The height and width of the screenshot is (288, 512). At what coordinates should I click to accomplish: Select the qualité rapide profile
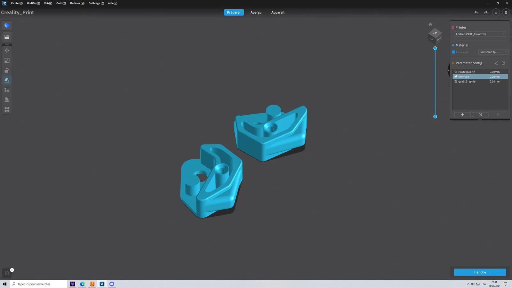[x=480, y=82]
